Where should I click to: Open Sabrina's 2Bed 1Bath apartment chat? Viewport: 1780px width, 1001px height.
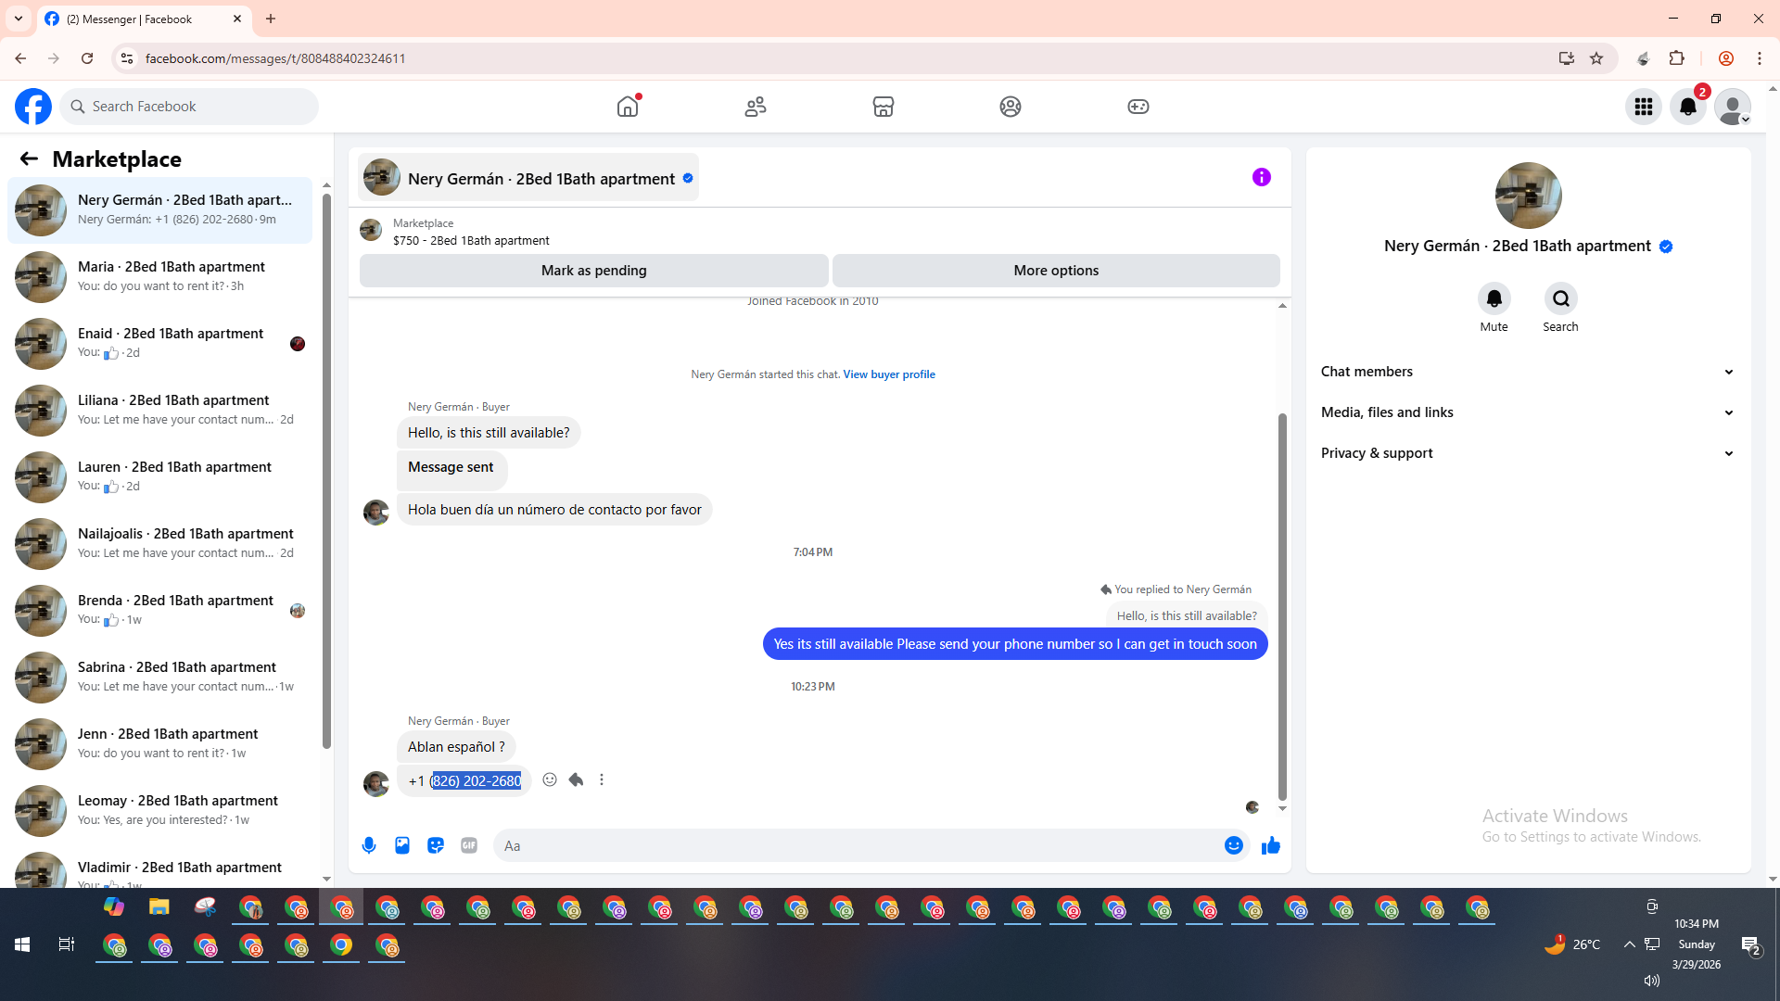[160, 678]
